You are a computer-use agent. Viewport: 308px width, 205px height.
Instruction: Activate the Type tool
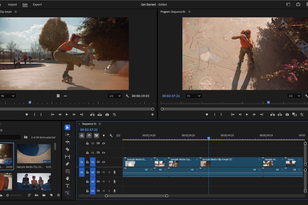click(x=67, y=186)
